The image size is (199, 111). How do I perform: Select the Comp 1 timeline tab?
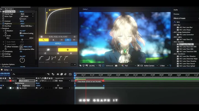(7, 70)
